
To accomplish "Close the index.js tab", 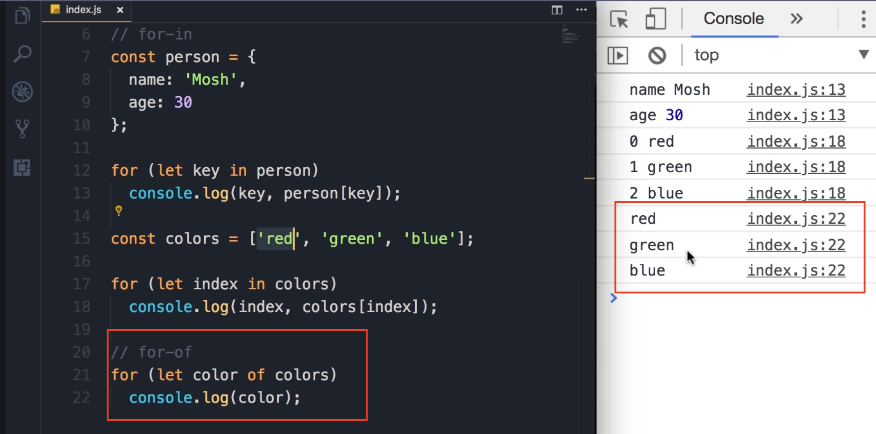I will click(x=120, y=11).
